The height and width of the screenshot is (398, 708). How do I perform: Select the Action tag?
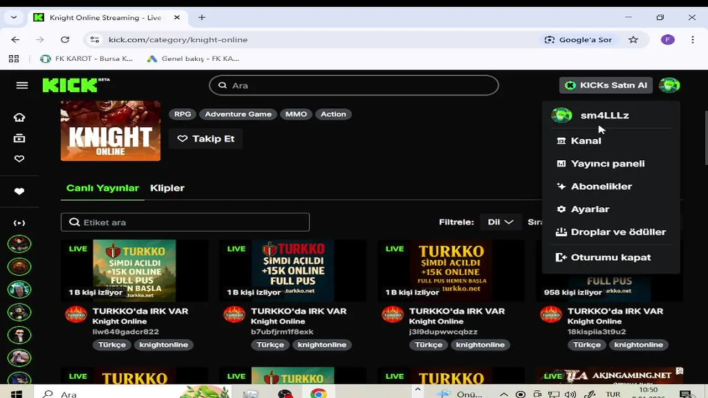click(334, 114)
